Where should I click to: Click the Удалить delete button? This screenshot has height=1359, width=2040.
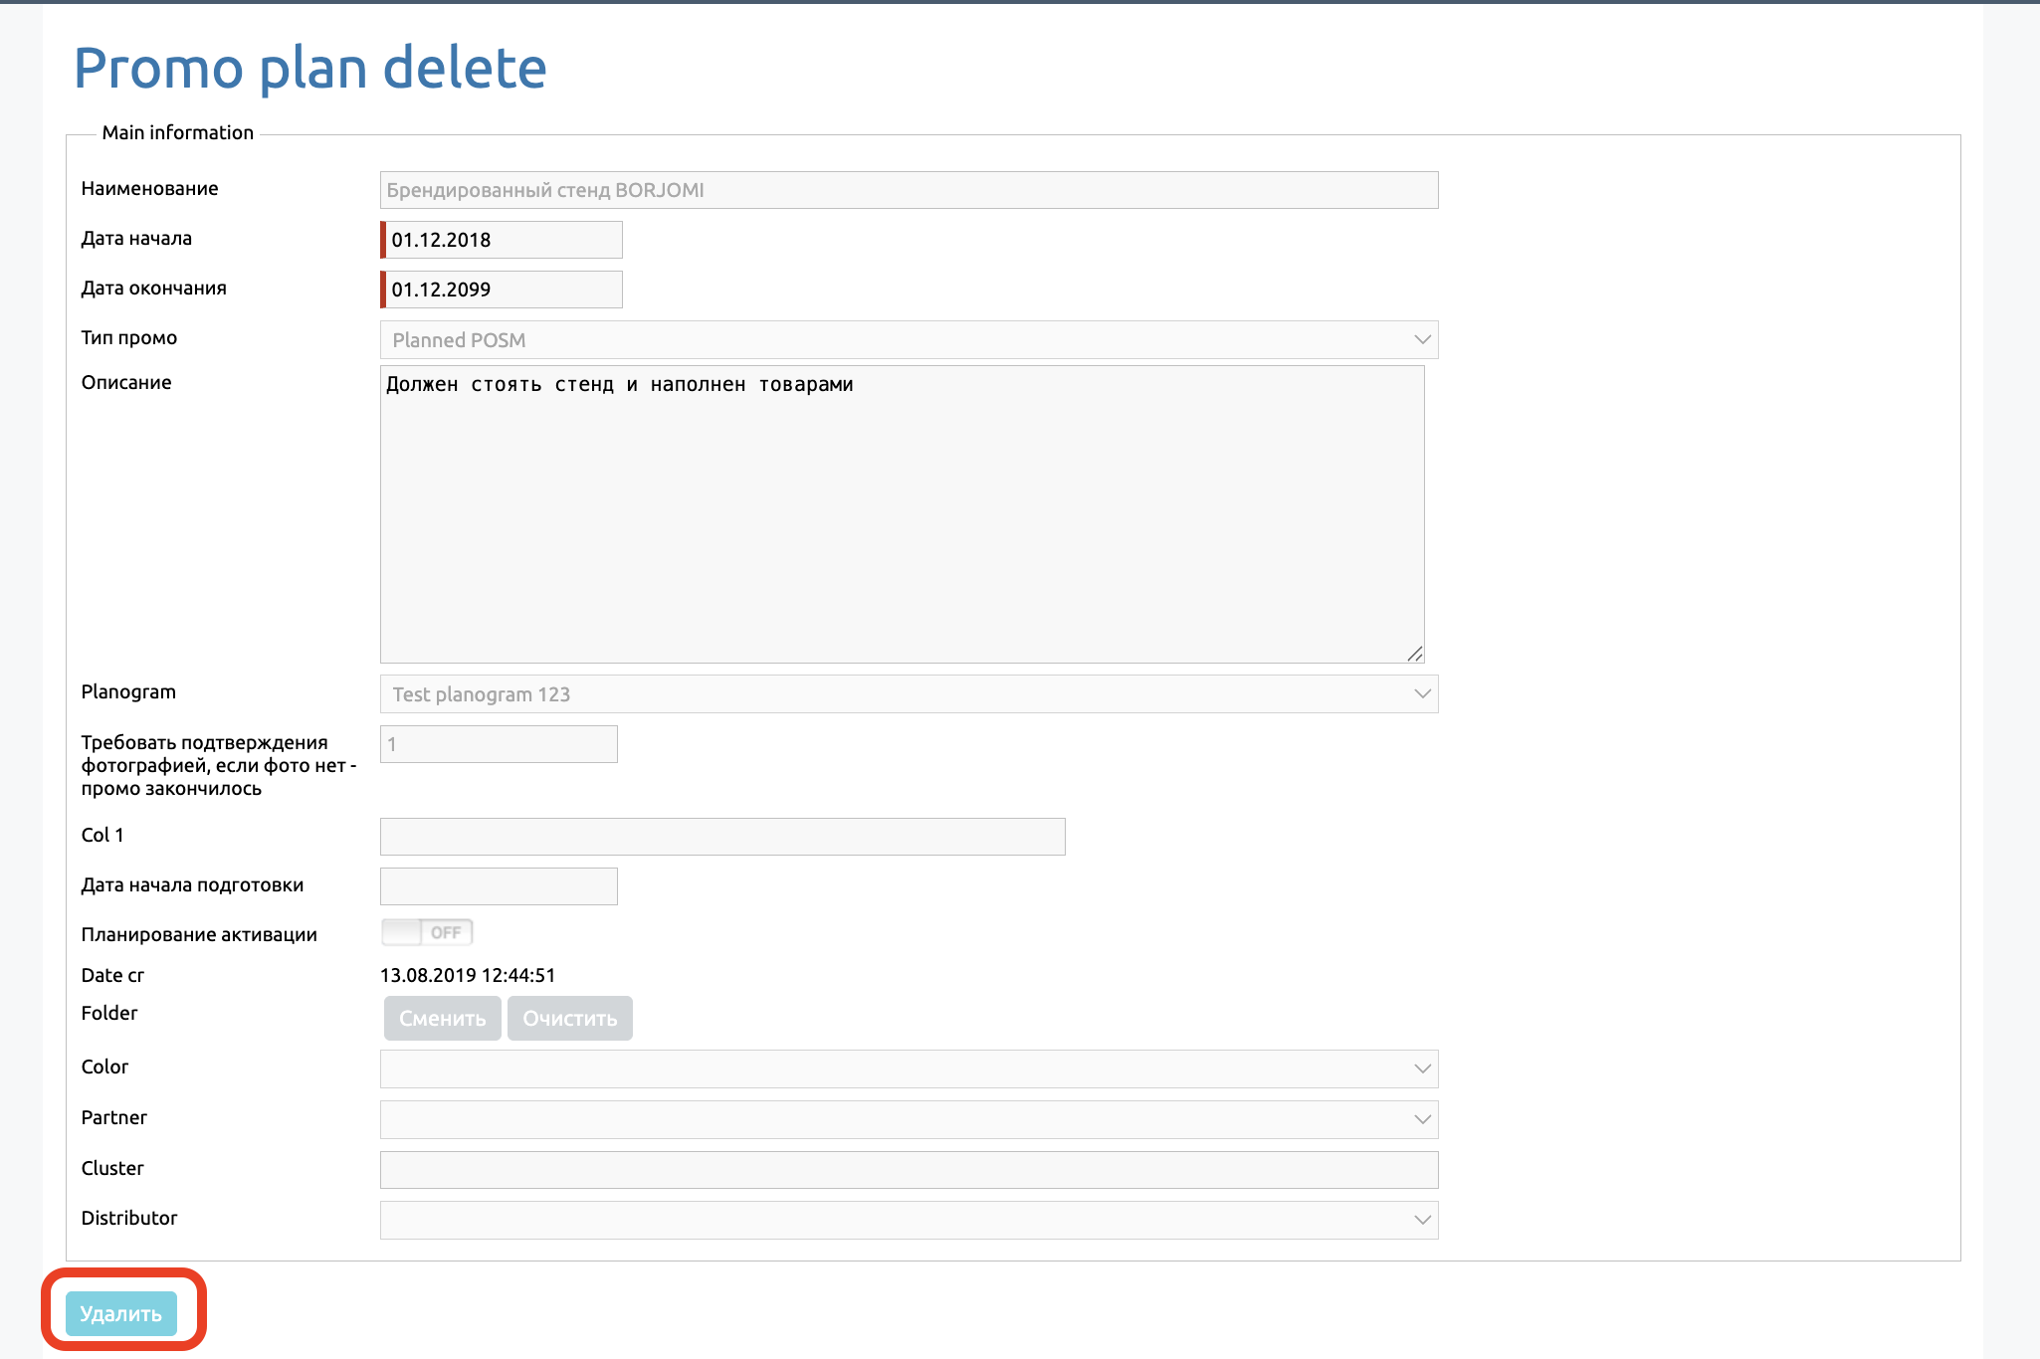[120, 1313]
